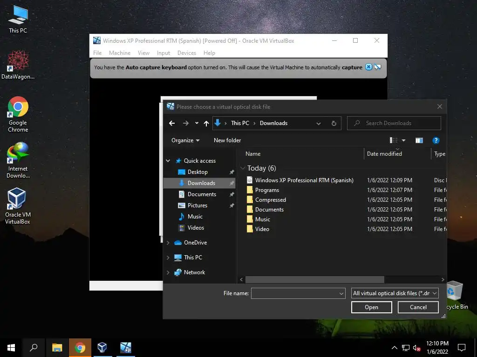Switch to Windows XP VM taskbar item

[x=126, y=348]
